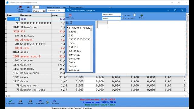Select group 'Бильярд' in list
This screenshot has height=109, width=194.
point(74,54)
